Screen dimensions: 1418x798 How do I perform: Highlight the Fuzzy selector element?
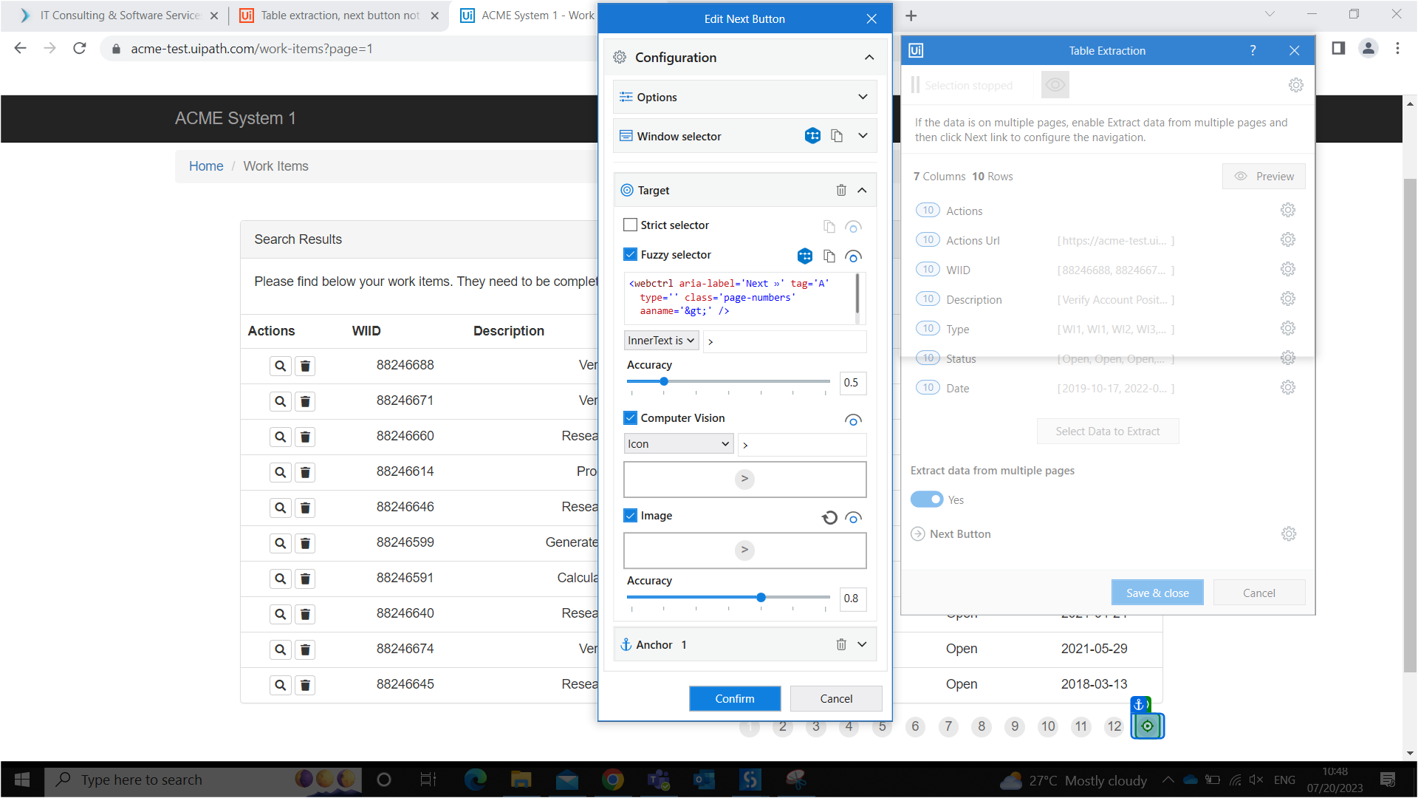(x=853, y=256)
